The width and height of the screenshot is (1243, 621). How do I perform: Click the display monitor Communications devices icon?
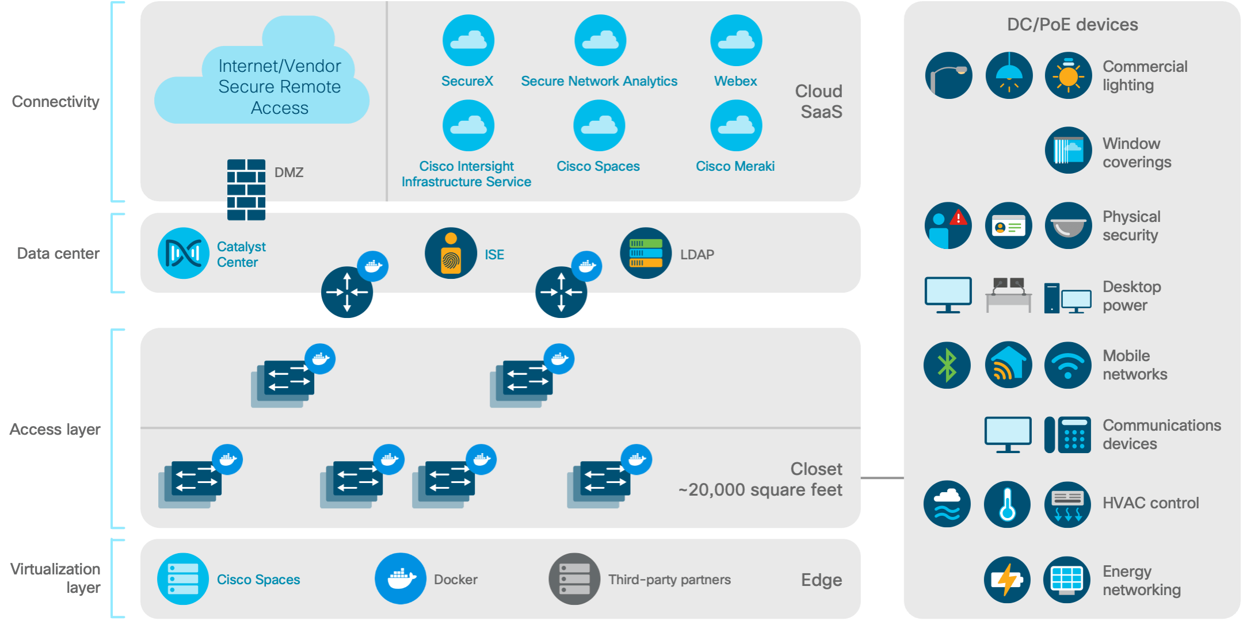click(1008, 435)
